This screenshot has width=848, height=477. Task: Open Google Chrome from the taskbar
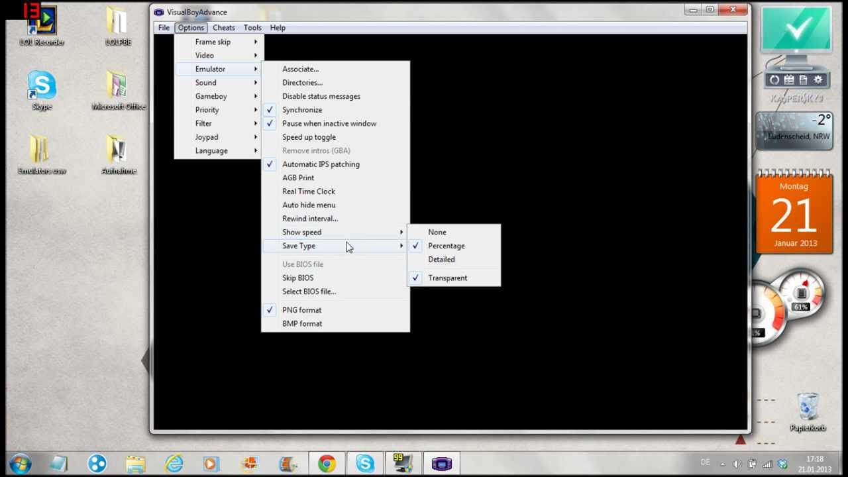pyautogui.click(x=326, y=464)
